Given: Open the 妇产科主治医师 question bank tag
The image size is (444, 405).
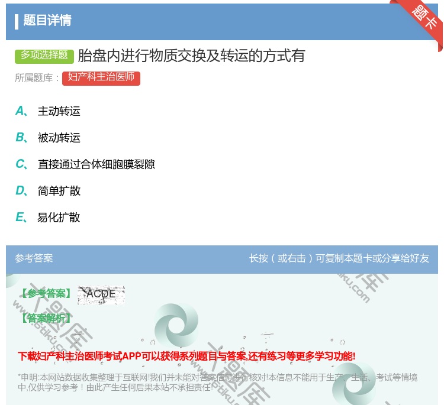Looking at the screenshot, I should pos(101,78).
